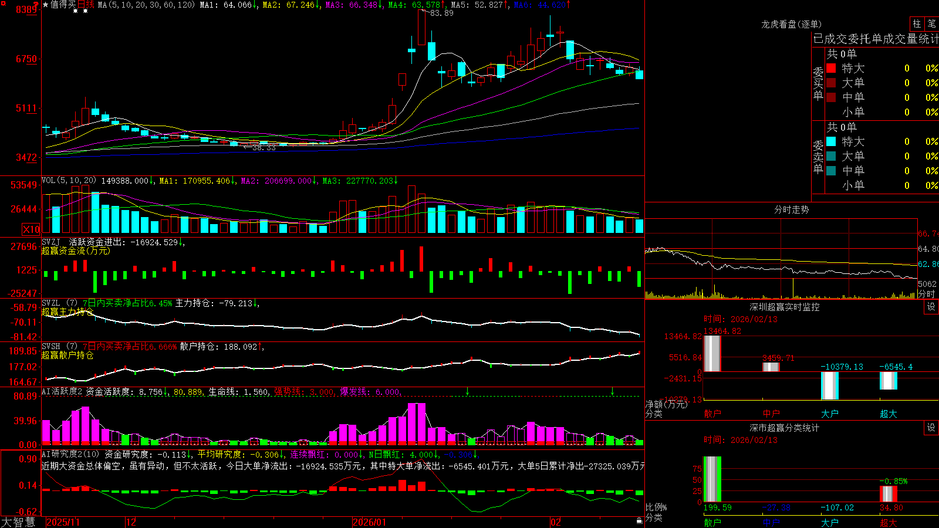This screenshot has height=528, width=939.
Task: Click the 已成交委托单成交量统计 header
Action: pos(876,39)
